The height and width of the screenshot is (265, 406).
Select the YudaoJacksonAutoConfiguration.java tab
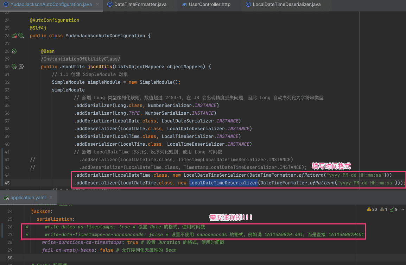pyautogui.click(x=51, y=5)
